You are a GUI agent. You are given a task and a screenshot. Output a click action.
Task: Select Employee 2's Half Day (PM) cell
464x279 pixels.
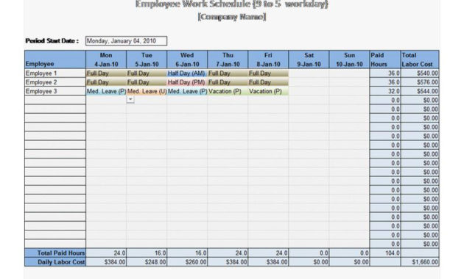click(x=187, y=82)
